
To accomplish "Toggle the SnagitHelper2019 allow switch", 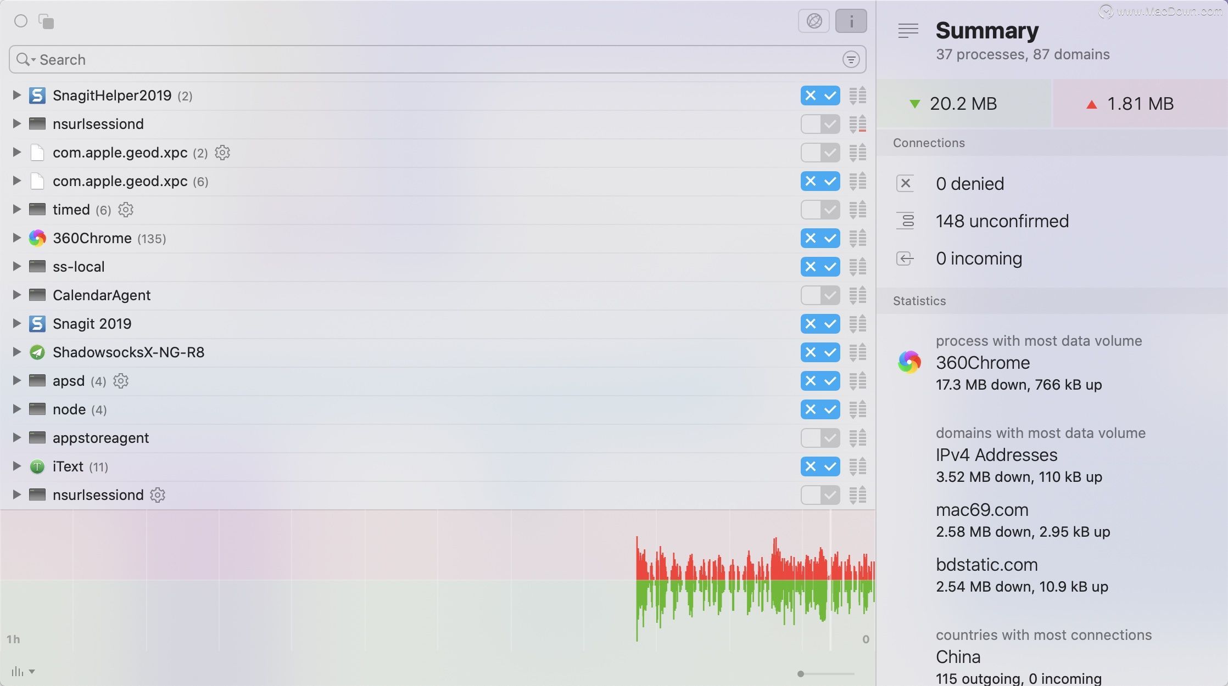I will point(829,95).
